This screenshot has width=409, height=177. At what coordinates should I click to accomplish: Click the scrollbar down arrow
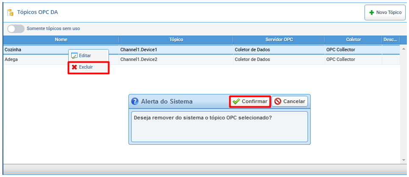[403, 160]
